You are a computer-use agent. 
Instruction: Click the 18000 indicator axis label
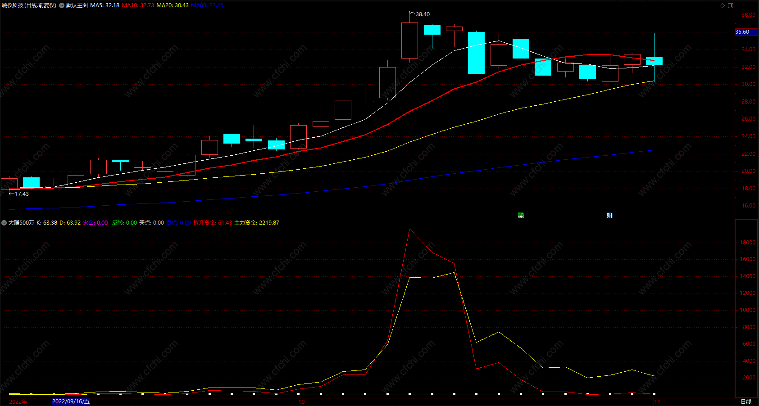point(748,243)
